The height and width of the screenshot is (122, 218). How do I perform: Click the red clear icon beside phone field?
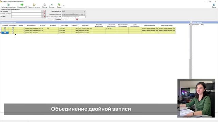pos(77,19)
